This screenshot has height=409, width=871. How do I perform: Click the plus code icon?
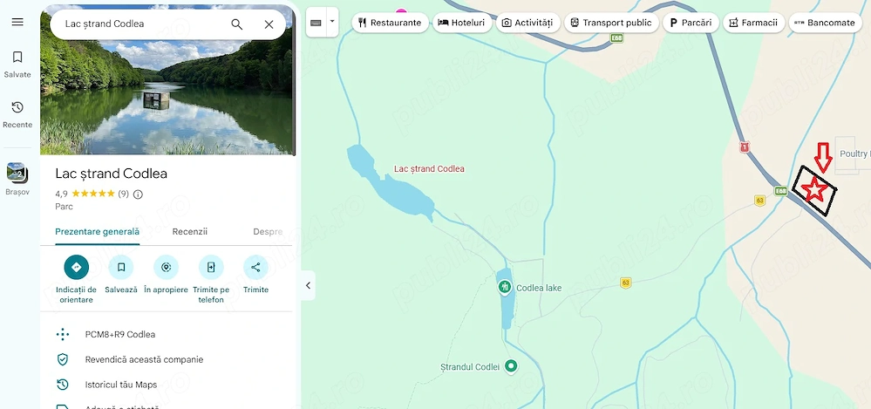pyautogui.click(x=63, y=335)
